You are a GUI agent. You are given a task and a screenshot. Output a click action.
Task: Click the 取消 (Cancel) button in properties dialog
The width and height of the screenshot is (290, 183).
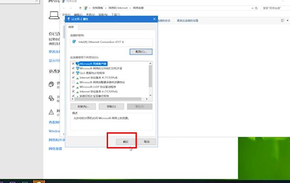[147, 142]
